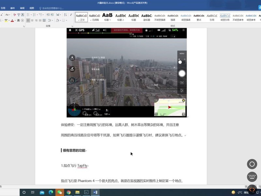Open the sort dialog with the Sort icon

click(x=65, y=15)
